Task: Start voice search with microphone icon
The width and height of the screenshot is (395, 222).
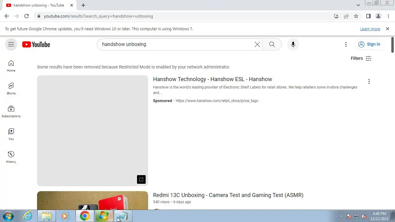Action: pos(293,44)
